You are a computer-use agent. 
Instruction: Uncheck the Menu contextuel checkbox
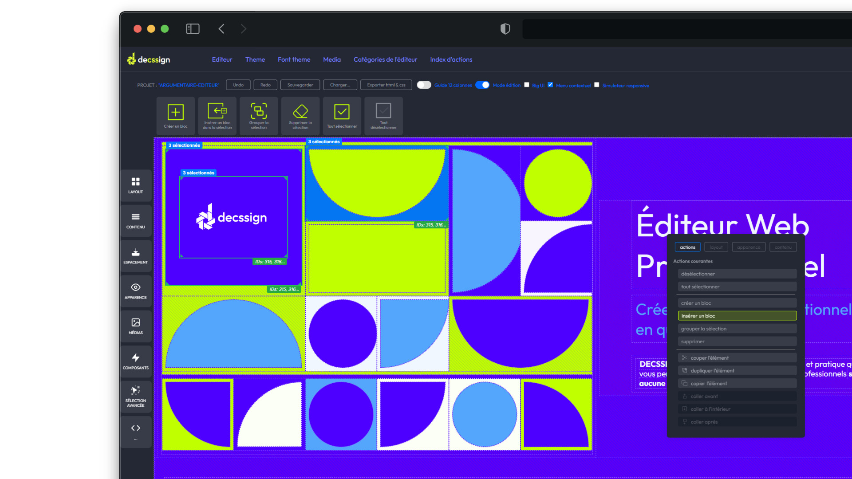[550, 85]
